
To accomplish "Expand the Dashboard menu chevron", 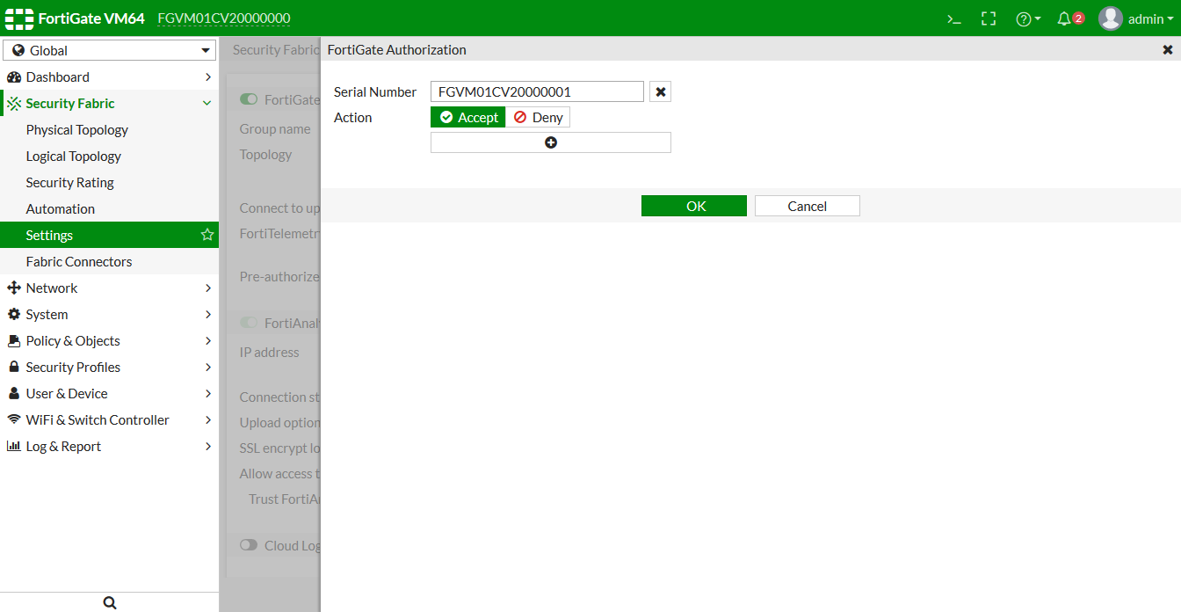I will (207, 76).
